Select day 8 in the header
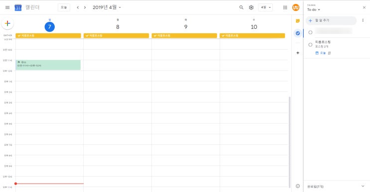The width and height of the screenshot is (370, 192). [x=118, y=27]
